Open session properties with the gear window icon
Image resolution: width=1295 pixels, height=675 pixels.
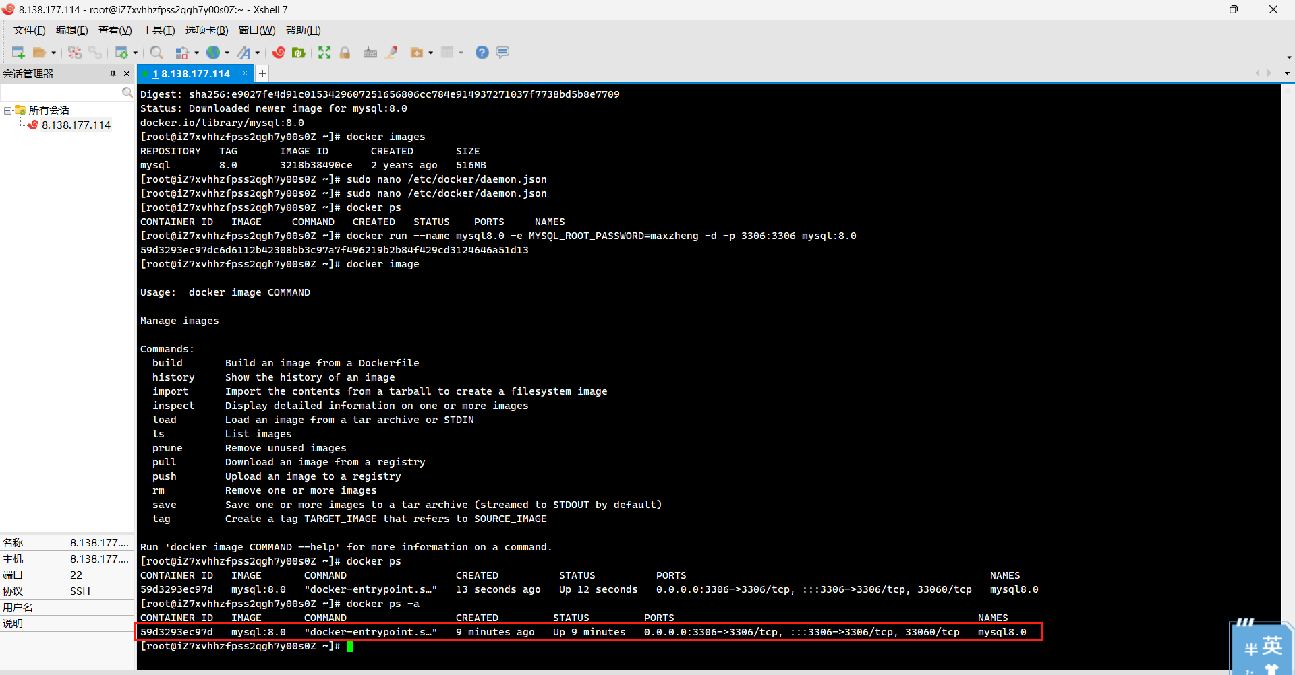(121, 53)
